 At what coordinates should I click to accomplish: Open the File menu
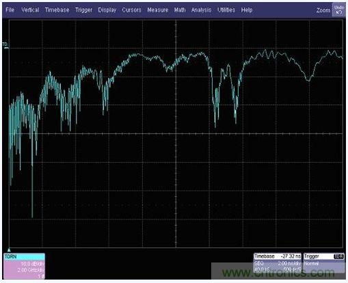coord(10,10)
